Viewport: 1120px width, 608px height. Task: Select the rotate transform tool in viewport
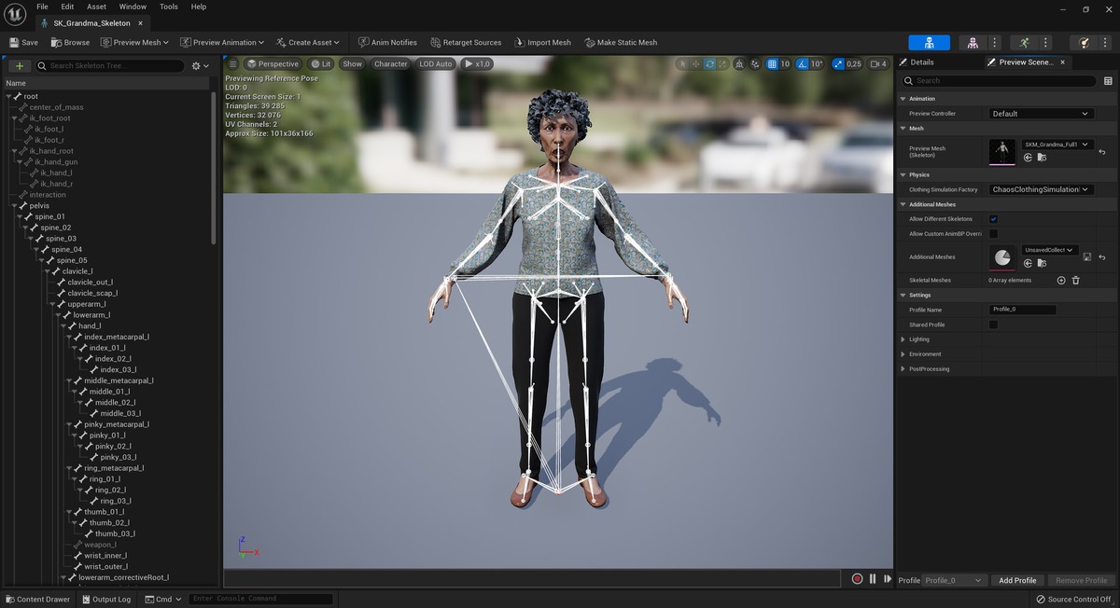pyautogui.click(x=709, y=64)
